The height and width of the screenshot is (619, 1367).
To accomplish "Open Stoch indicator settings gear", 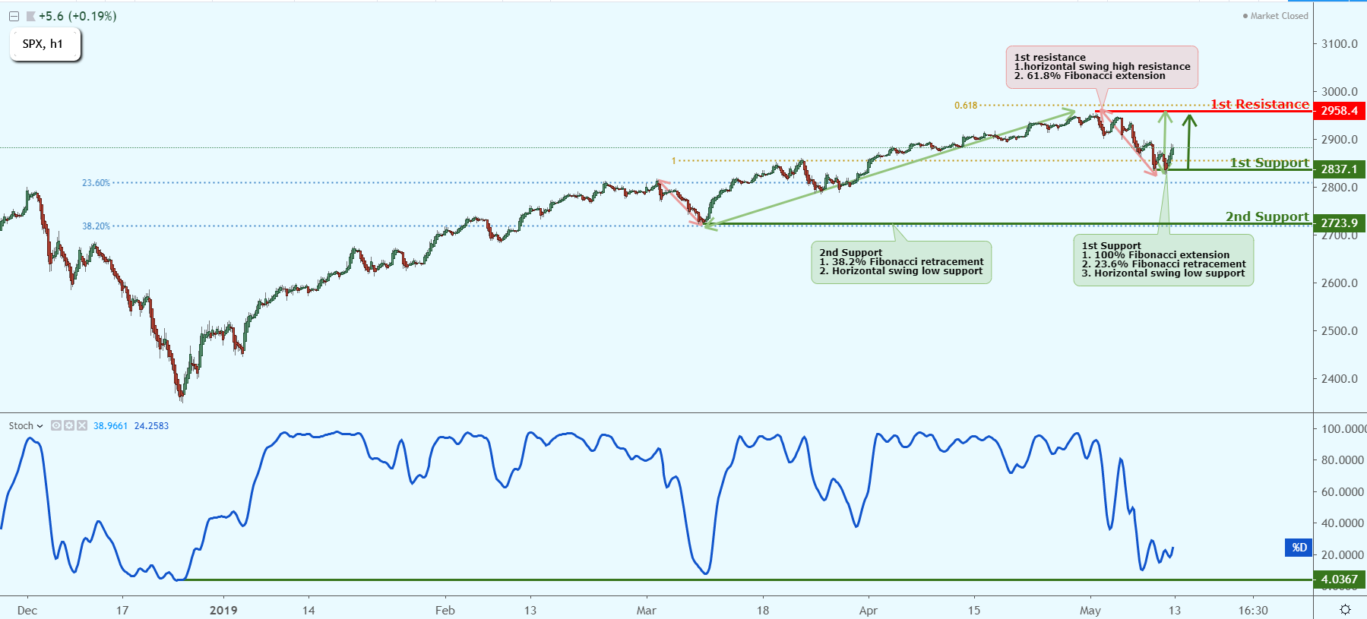I will [69, 425].
